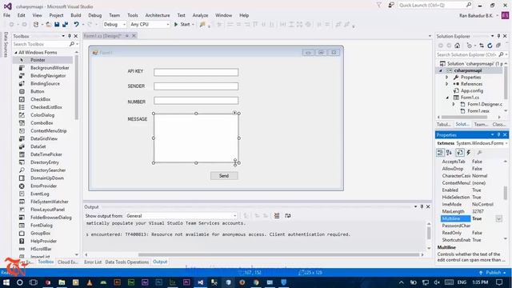Open the Multiline property value dropdown
This screenshot has height=288, width=512.
pyautogui.click(x=499, y=218)
